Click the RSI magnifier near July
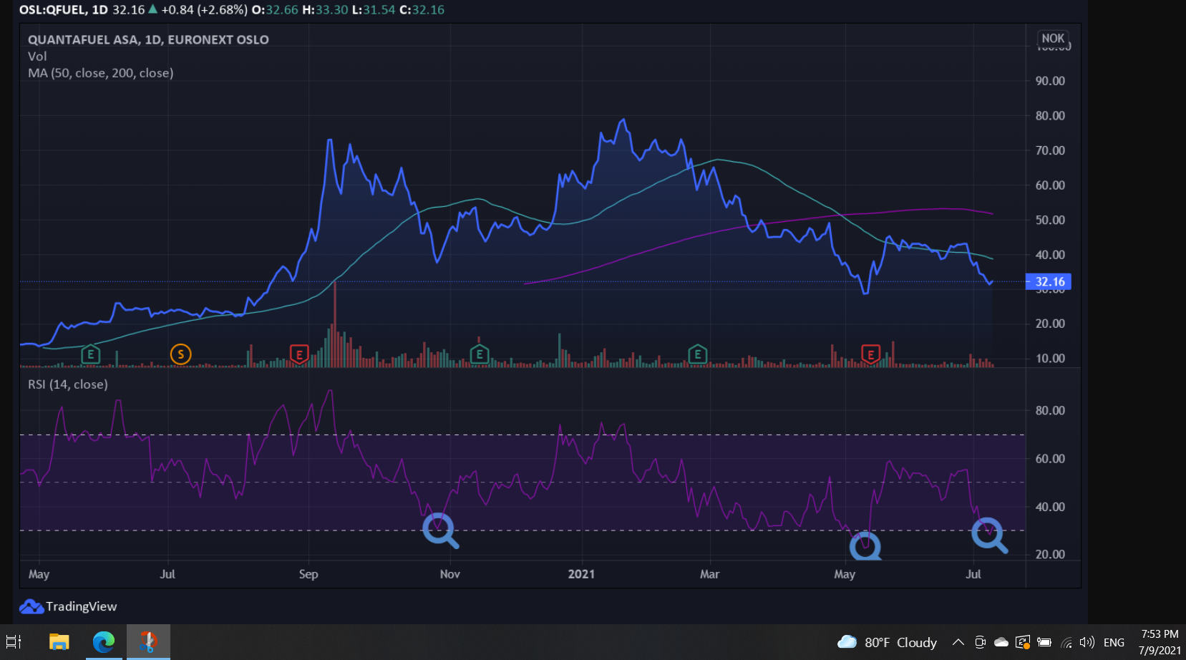The image size is (1186, 660). (x=989, y=535)
